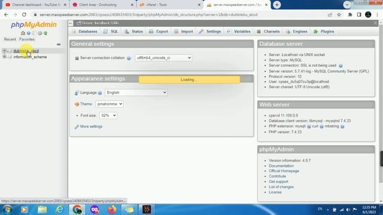Click help icon after PHP extension mysqli

(x=309, y=127)
